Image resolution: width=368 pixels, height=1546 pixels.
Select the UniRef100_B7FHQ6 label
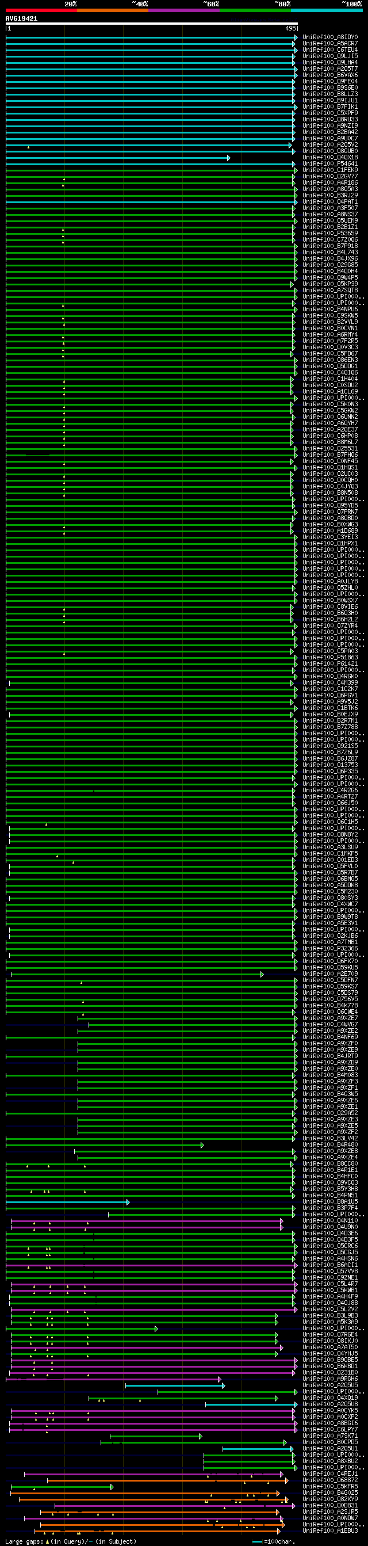[330, 455]
